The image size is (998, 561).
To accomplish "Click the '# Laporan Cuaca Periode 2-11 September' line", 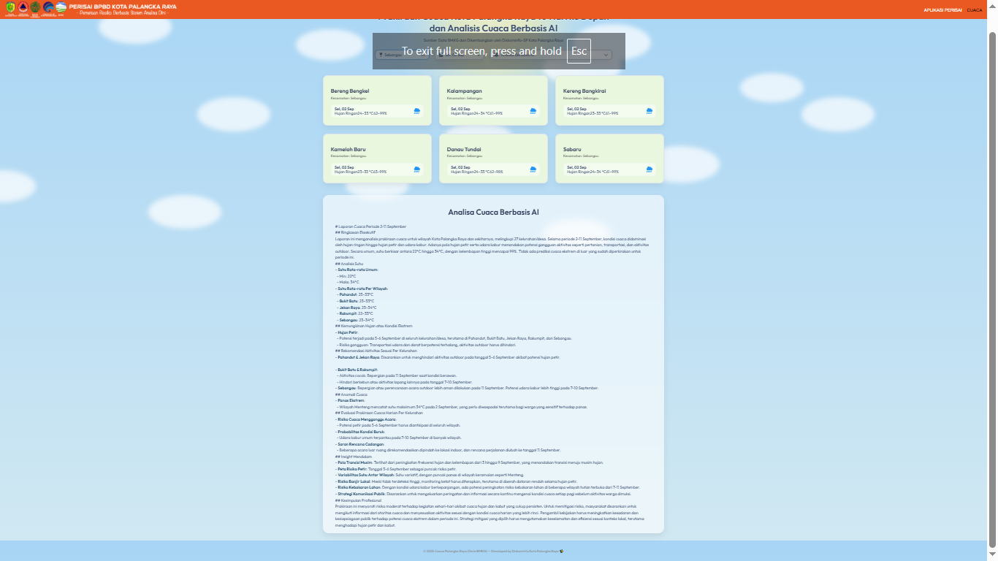I will (x=371, y=226).
